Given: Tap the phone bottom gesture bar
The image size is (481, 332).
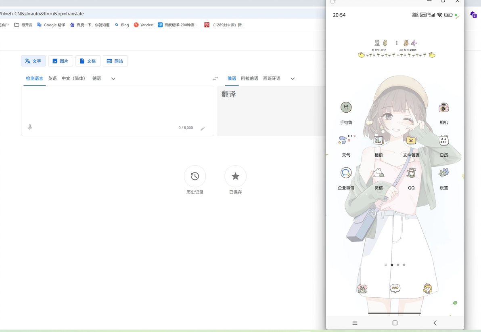Looking at the screenshot, I should pyautogui.click(x=395, y=313).
